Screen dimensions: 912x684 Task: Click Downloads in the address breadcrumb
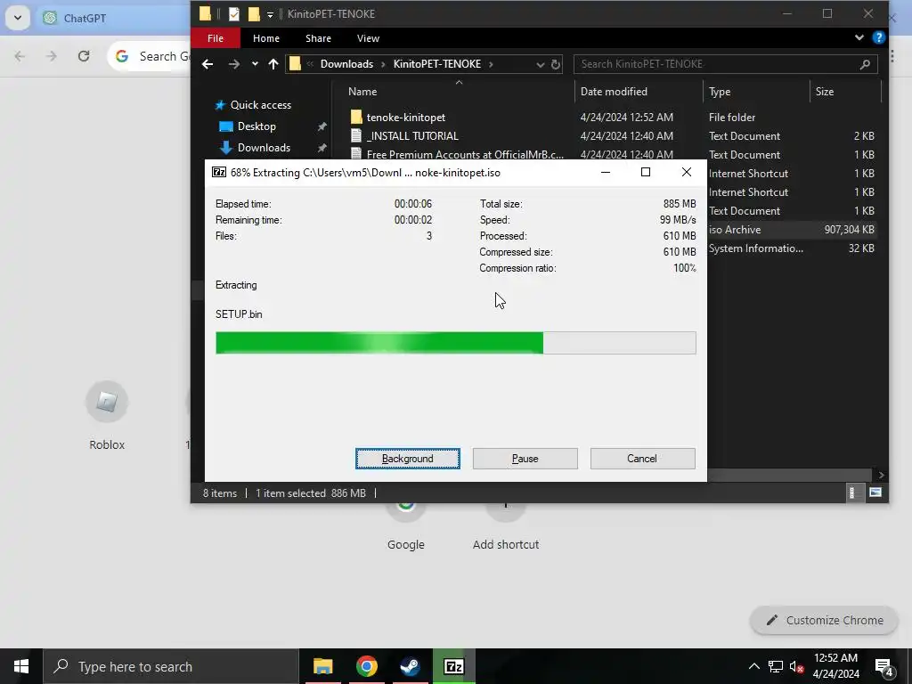(x=346, y=64)
